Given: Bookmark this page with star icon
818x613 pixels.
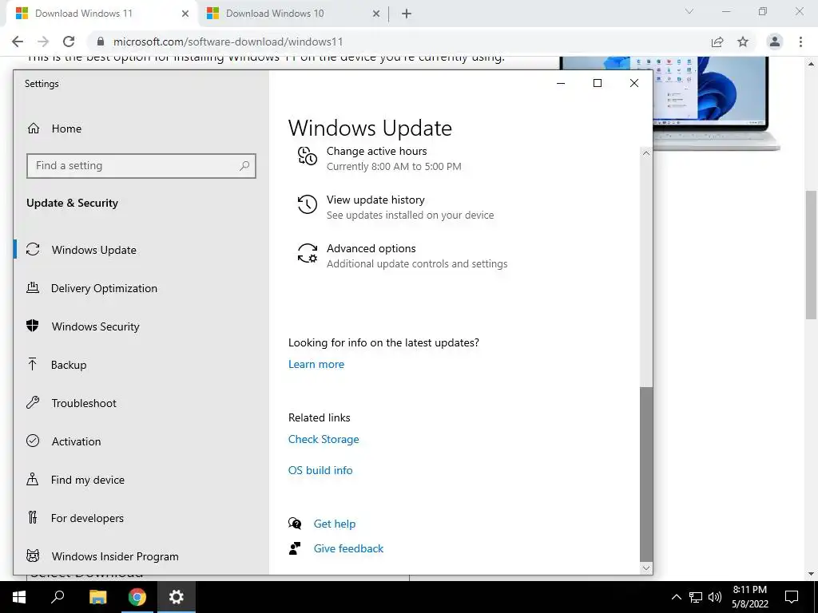Looking at the screenshot, I should tap(743, 42).
